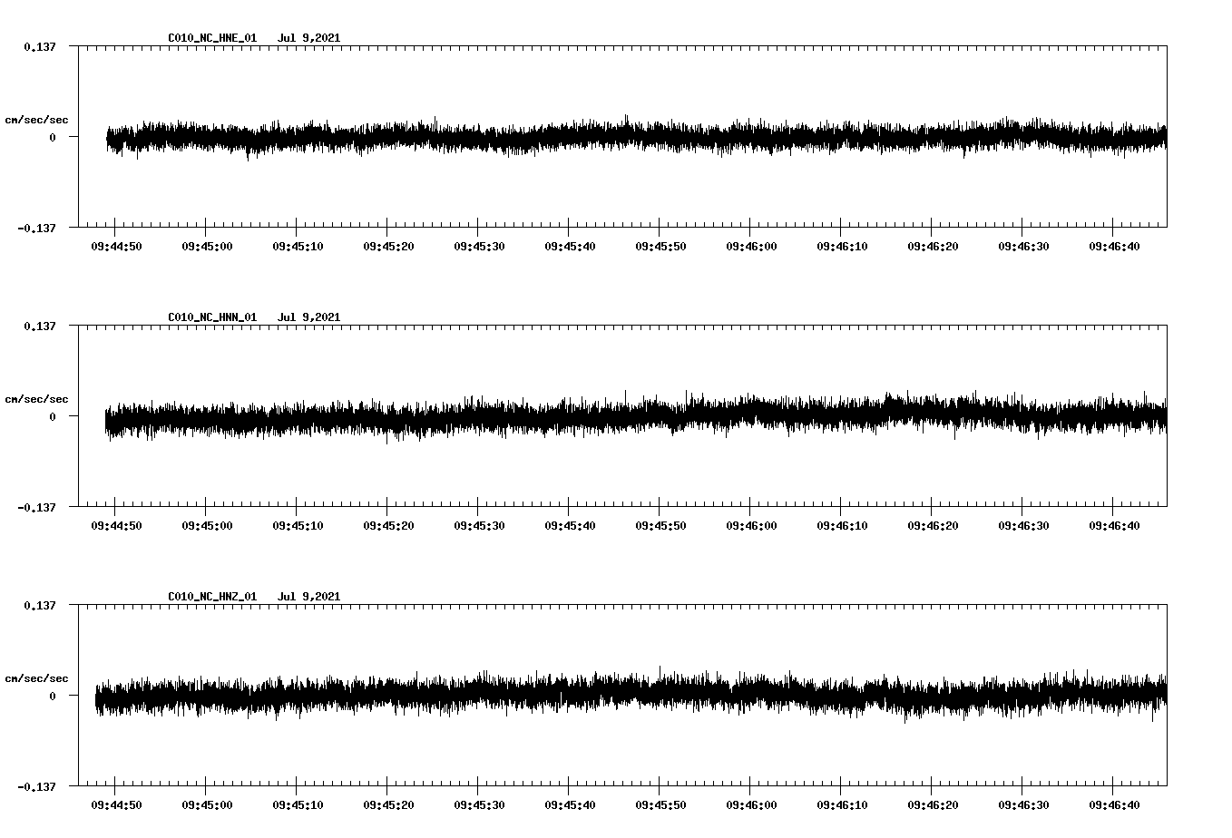This screenshot has width=1232, height=838.
Task: Click the cm/sec/sec axis label on top plot
Action: coord(36,119)
